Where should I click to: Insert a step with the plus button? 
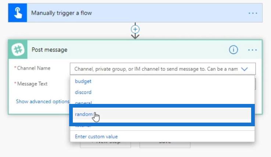point(135,29)
